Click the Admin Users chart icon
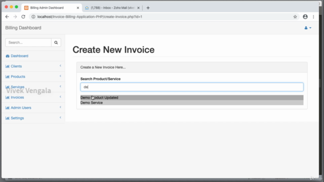This screenshot has width=324, height=182. point(8,108)
